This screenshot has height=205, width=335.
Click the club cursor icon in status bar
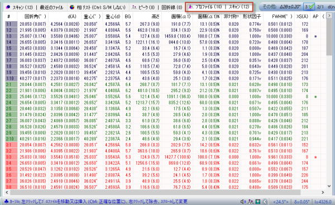click(6, 201)
